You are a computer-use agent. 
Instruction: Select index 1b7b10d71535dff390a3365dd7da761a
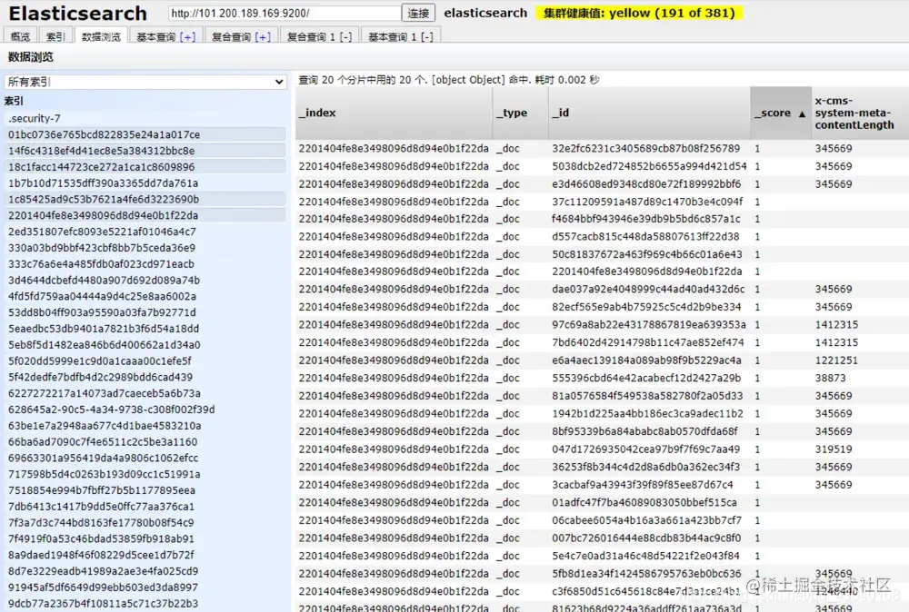click(x=145, y=183)
